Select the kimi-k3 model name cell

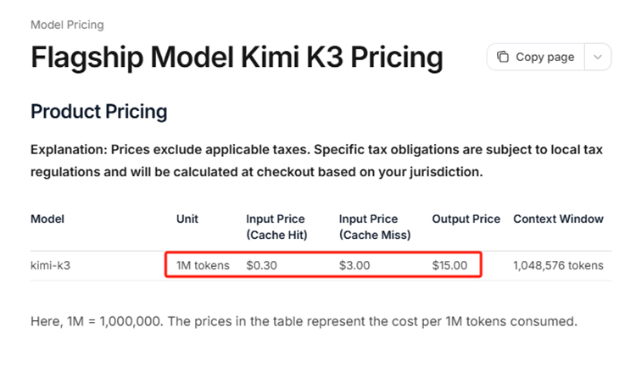pyautogui.click(x=51, y=265)
